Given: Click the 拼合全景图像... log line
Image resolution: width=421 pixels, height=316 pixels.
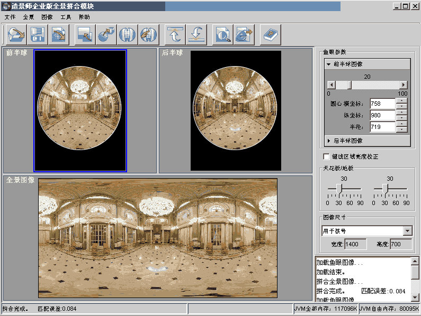Looking at the screenshot, I should pyautogui.click(x=339, y=282).
